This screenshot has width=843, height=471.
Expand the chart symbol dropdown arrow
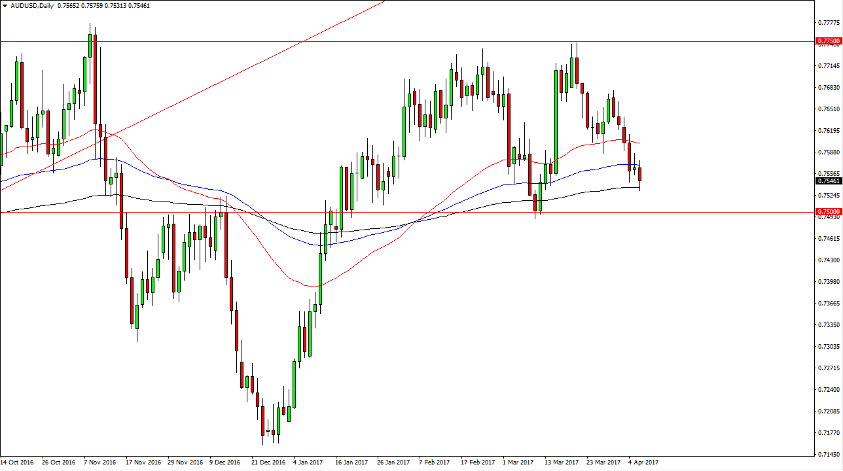[x=7, y=5]
